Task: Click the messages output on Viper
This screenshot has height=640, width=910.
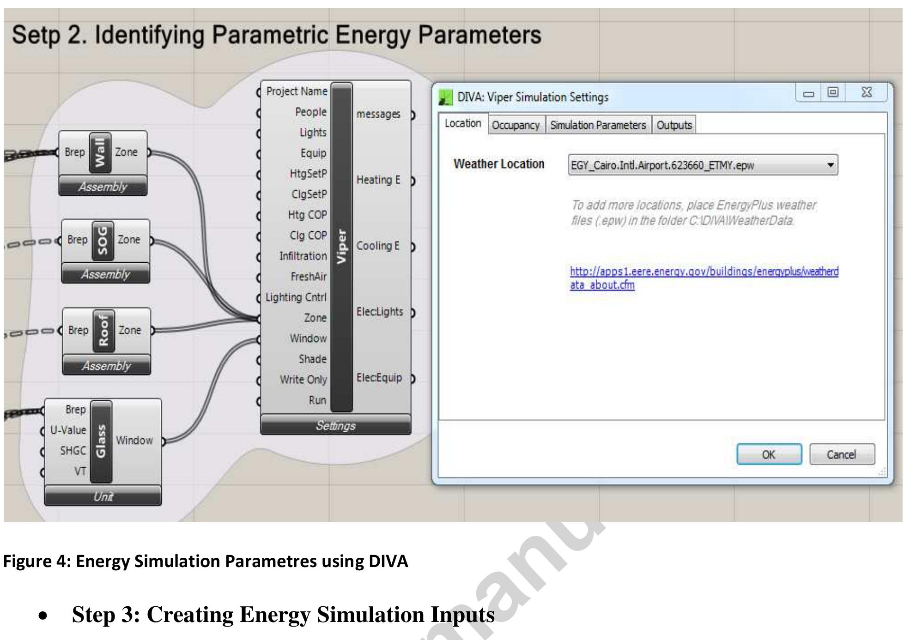Action: point(378,114)
